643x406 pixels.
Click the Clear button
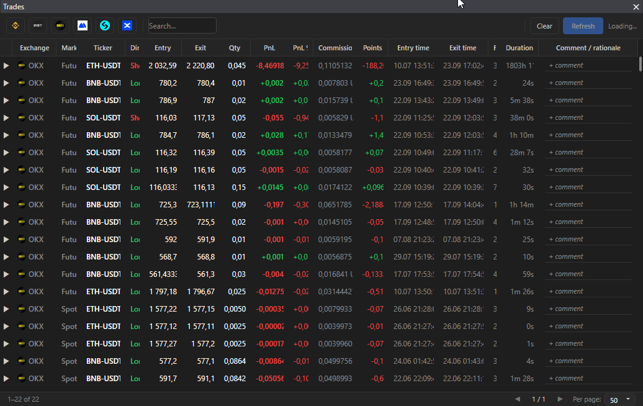pyautogui.click(x=544, y=26)
